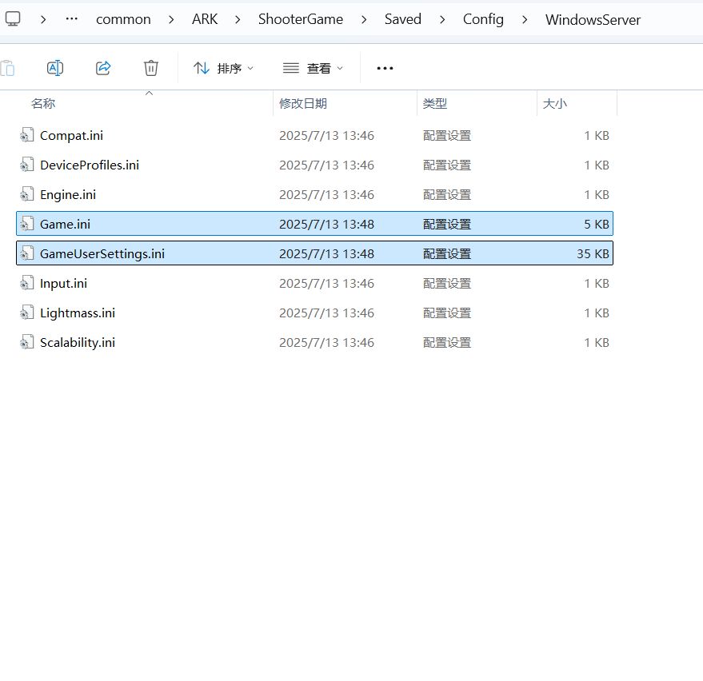Image resolution: width=703 pixels, height=681 pixels.
Task: Click the Delete trash can icon
Action: pos(151,68)
